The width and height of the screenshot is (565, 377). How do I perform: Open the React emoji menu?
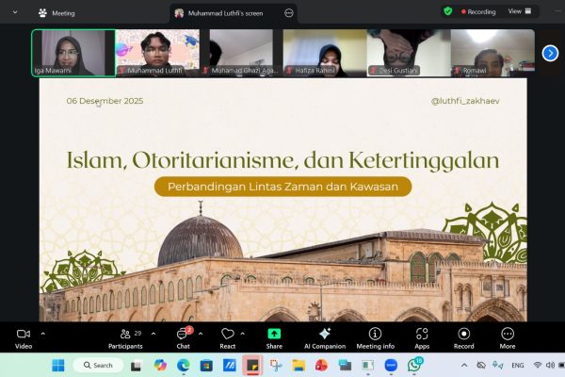[227, 337]
